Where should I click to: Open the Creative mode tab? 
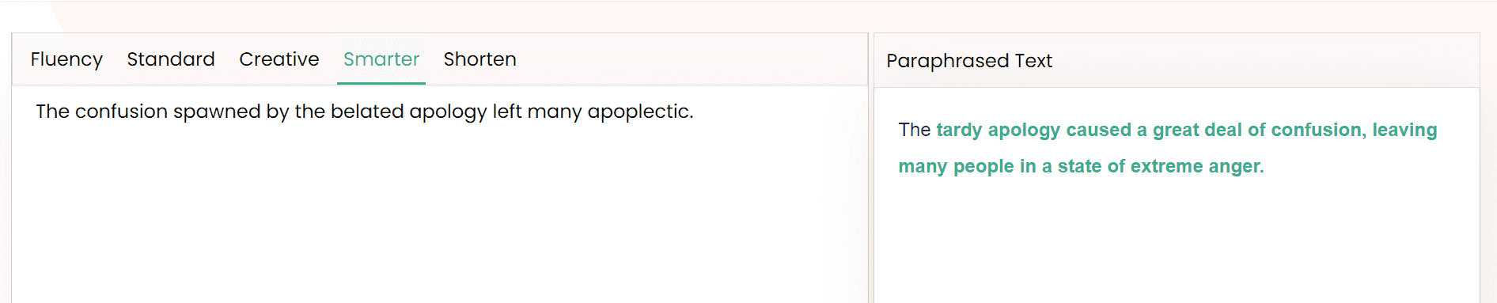279,59
